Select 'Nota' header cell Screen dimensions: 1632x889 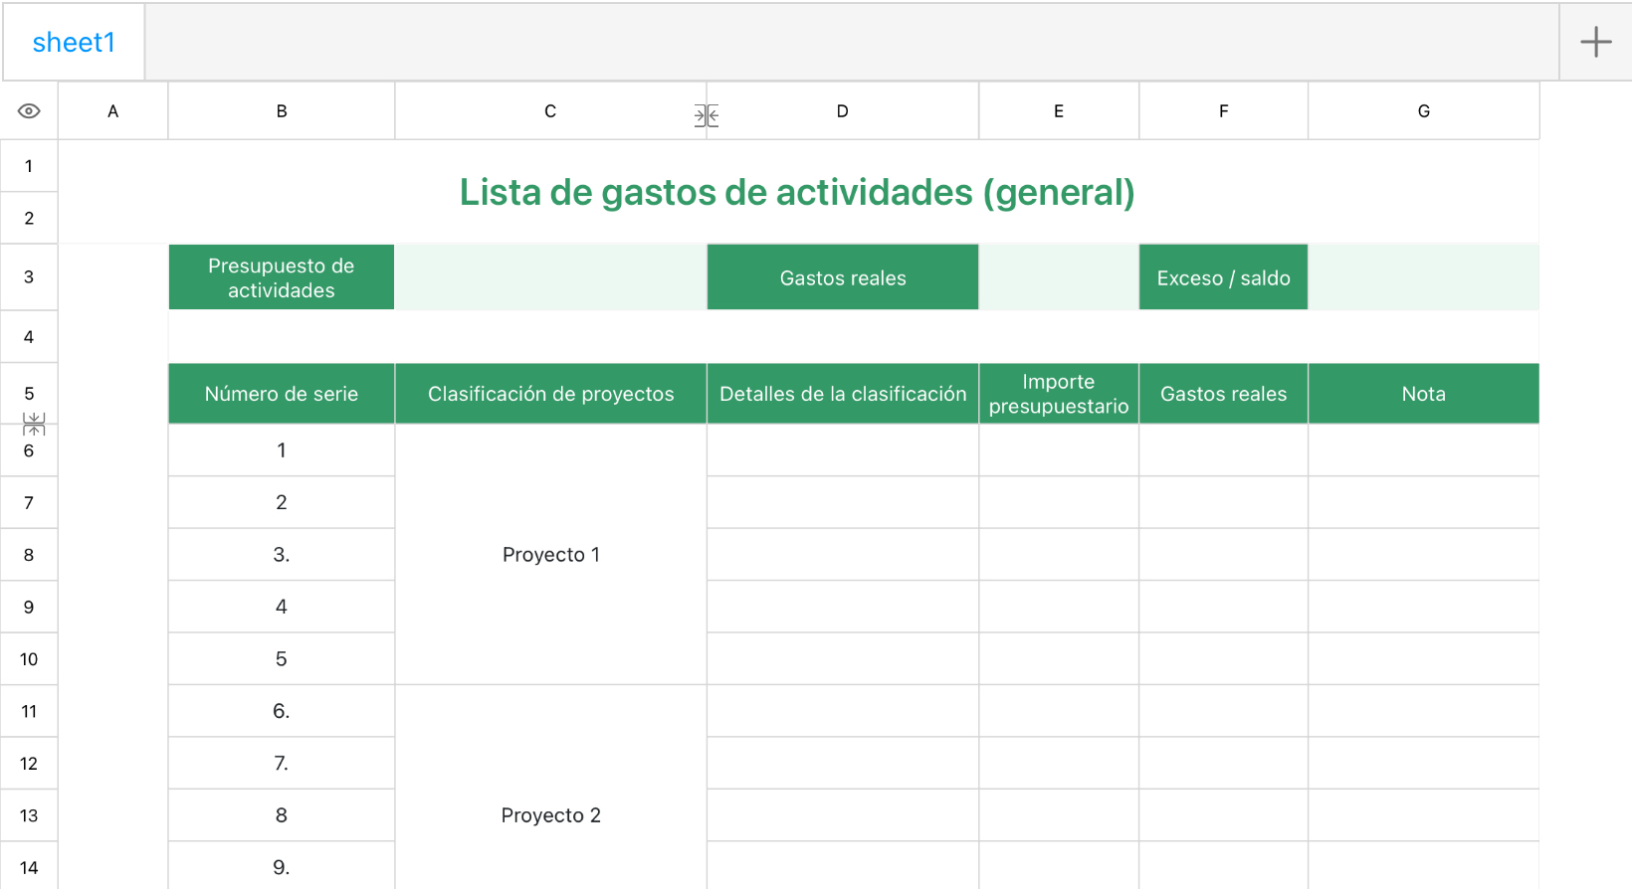pos(1424,394)
